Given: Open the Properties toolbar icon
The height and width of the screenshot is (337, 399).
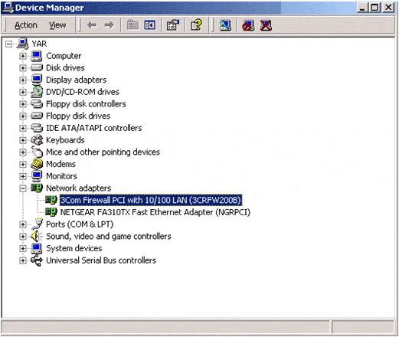Looking at the screenshot, I should click(x=173, y=25).
